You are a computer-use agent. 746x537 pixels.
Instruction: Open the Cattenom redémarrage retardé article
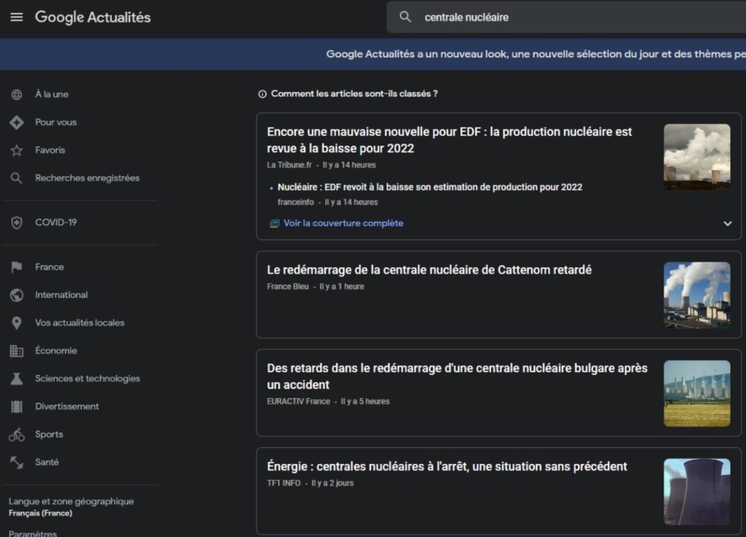click(x=429, y=270)
